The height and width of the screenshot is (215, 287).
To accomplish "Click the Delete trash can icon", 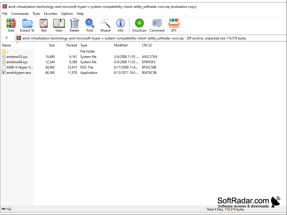I will (x=74, y=23).
